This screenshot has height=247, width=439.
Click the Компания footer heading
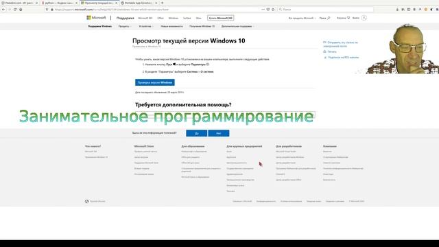tap(330, 146)
